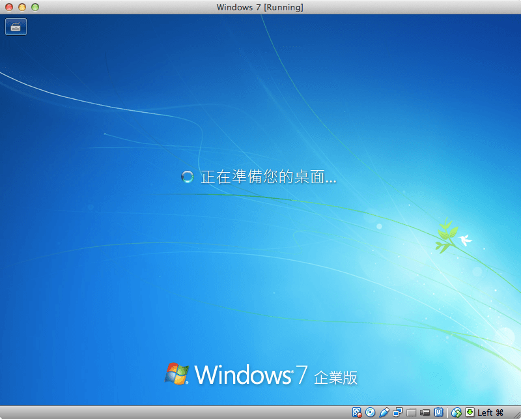Viewport: 521px width, 419px height.
Task: Toggle mouse integration status icon
Action: (x=456, y=412)
